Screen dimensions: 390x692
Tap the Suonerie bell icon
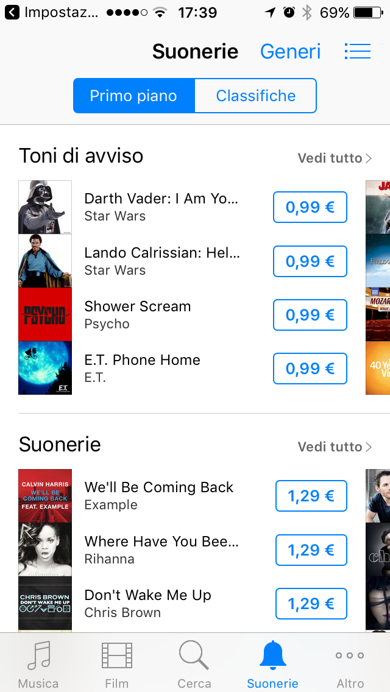click(272, 655)
